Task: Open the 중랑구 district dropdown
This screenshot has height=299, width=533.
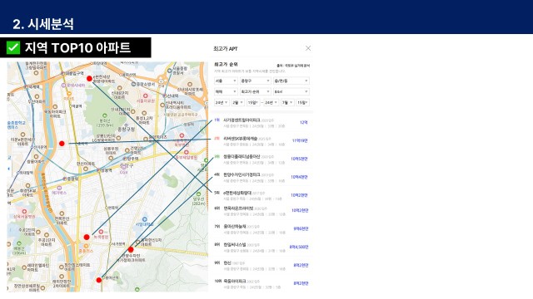Action: pos(256,81)
